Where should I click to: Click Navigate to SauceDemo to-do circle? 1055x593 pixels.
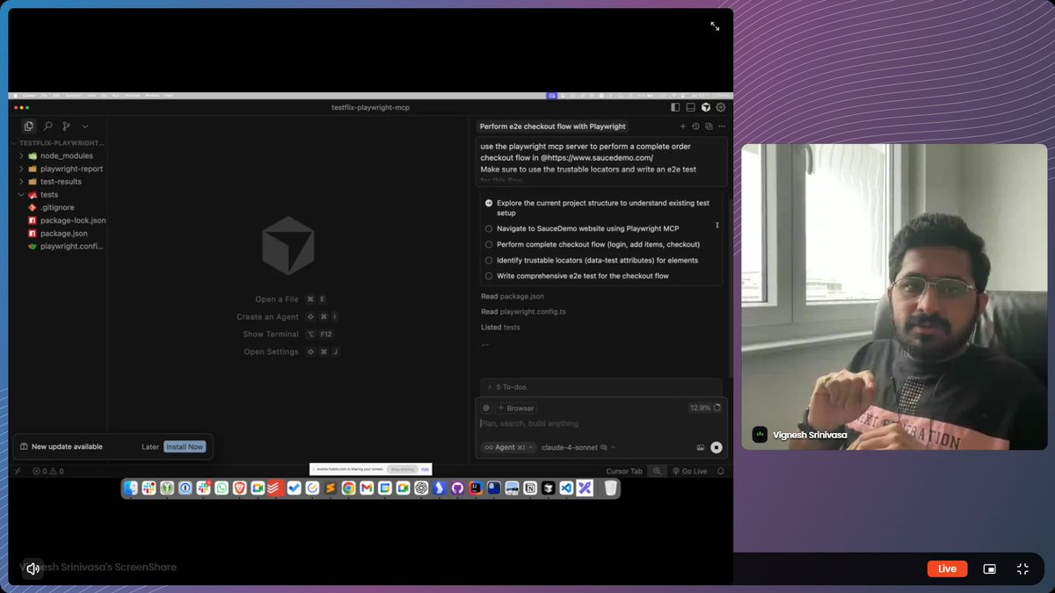coord(489,228)
